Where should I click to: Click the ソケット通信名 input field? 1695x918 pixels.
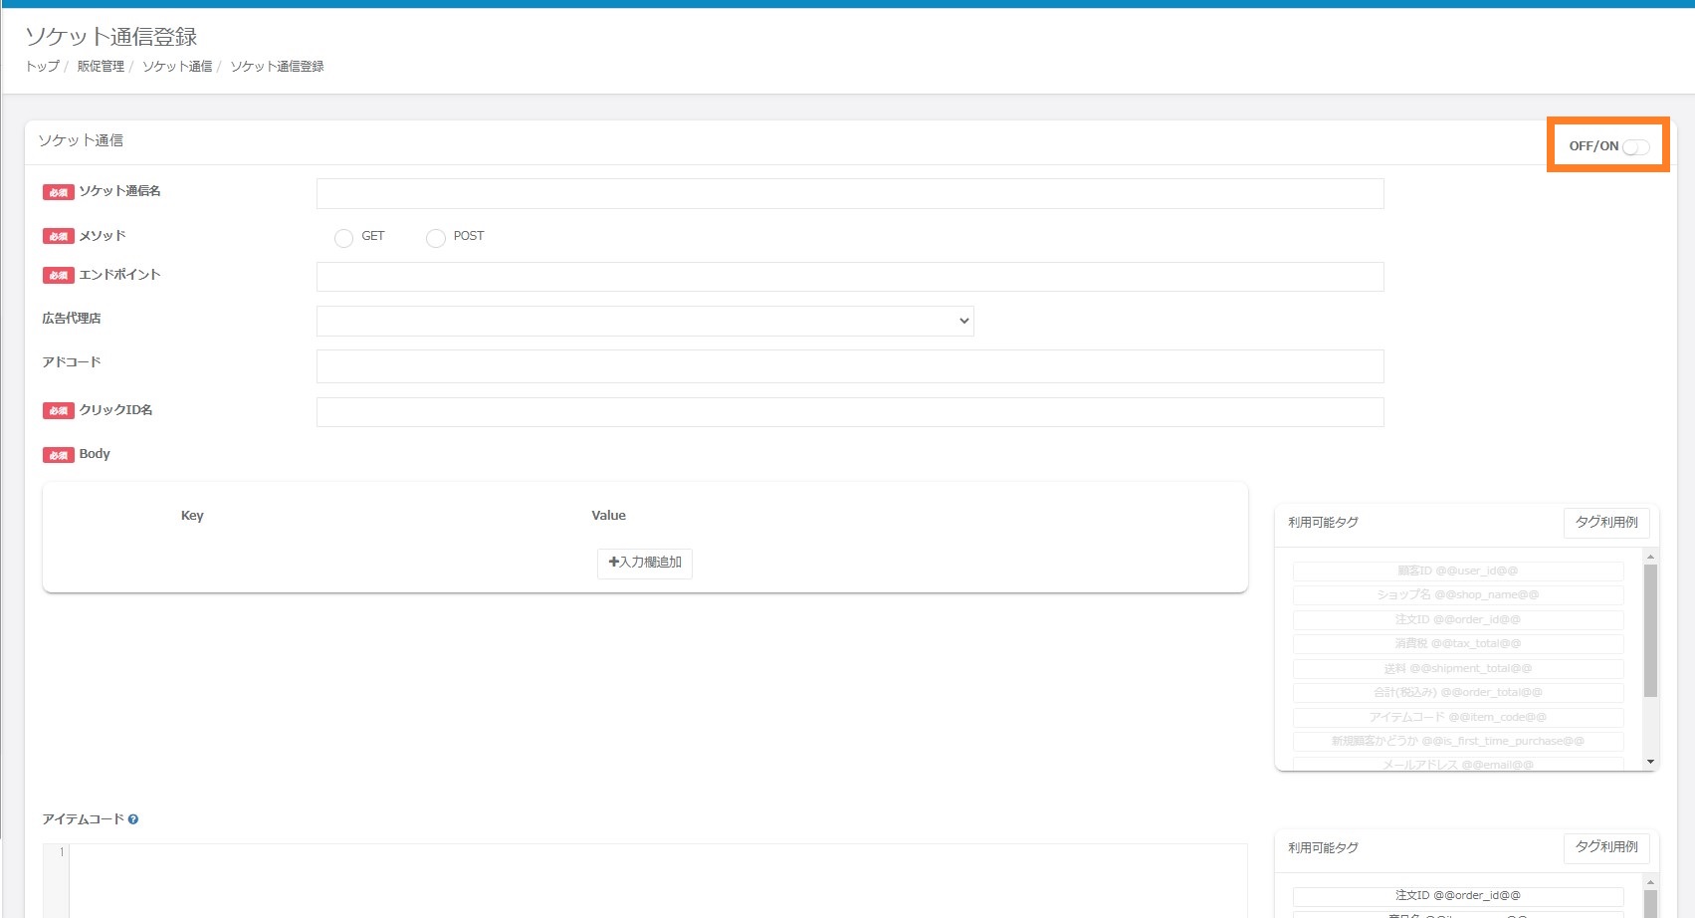[850, 194]
